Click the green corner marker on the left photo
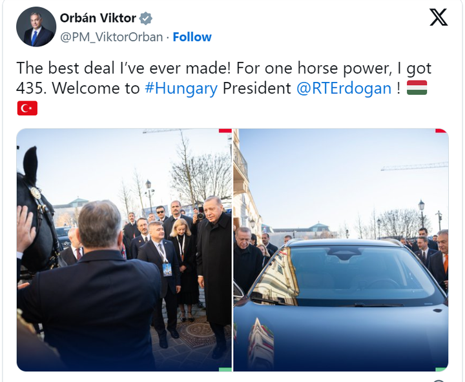 point(225,369)
